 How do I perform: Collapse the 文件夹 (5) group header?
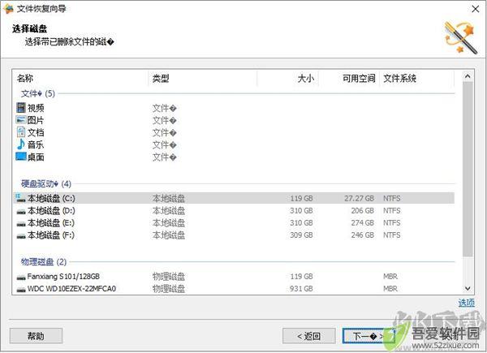tap(38, 93)
